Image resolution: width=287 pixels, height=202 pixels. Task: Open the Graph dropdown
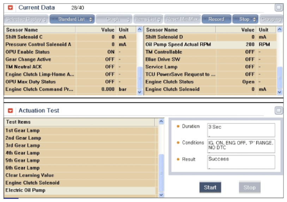click(x=114, y=19)
